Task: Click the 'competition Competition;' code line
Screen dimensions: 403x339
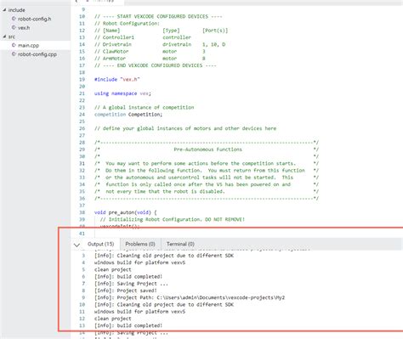Action: 128,115
